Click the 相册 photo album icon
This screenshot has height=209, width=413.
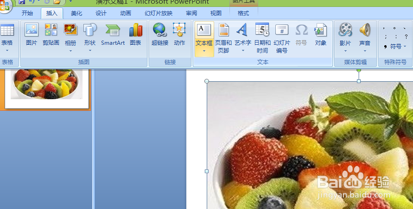click(x=70, y=30)
